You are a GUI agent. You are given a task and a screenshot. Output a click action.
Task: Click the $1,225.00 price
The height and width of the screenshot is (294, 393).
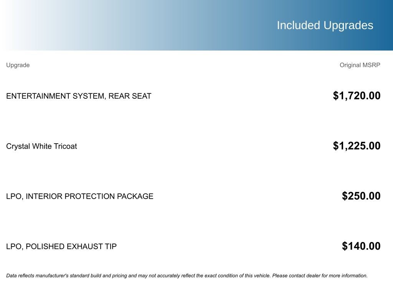pyautogui.click(x=357, y=146)
